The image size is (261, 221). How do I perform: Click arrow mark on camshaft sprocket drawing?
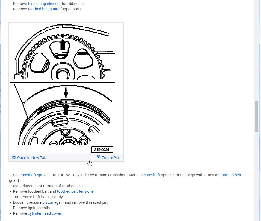pos(63,45)
